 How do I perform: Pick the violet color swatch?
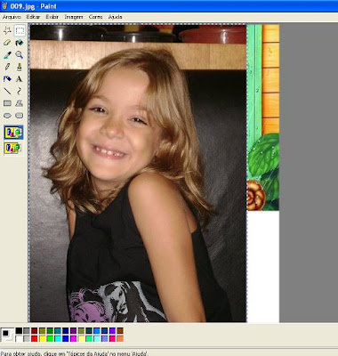(112, 331)
